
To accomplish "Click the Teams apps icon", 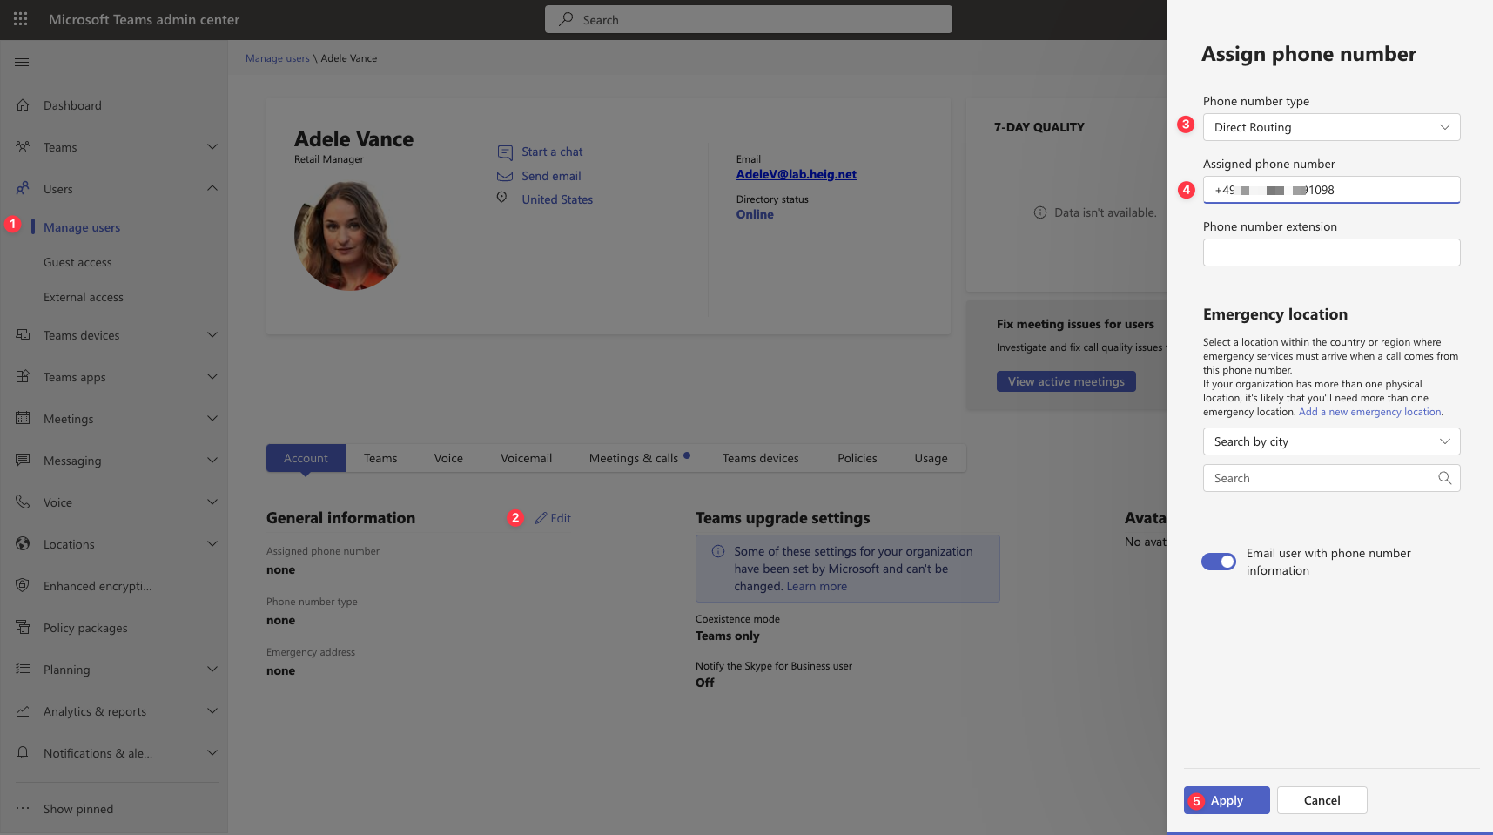I will pyautogui.click(x=23, y=376).
